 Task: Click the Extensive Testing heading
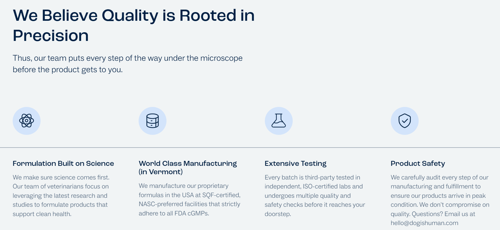[x=295, y=163]
